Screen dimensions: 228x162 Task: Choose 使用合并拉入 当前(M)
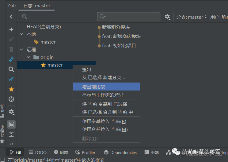click(x=106, y=129)
